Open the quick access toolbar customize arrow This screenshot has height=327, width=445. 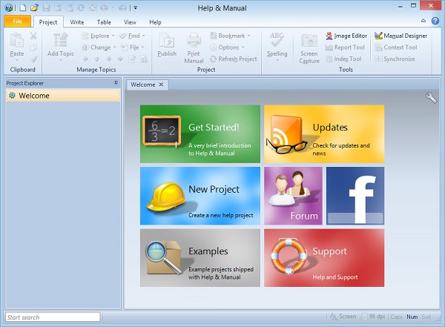[136, 7]
